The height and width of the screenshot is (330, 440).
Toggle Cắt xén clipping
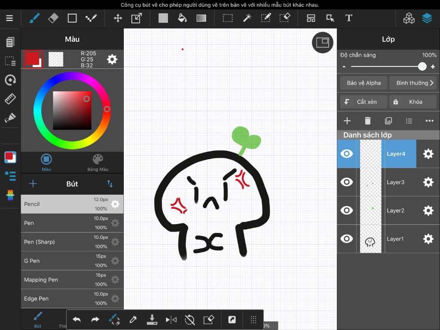coord(364,102)
